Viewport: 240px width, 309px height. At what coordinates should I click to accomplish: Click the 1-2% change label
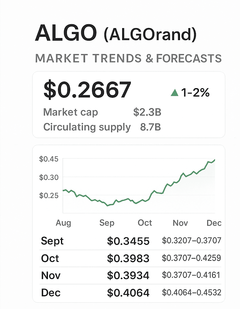pos(195,93)
